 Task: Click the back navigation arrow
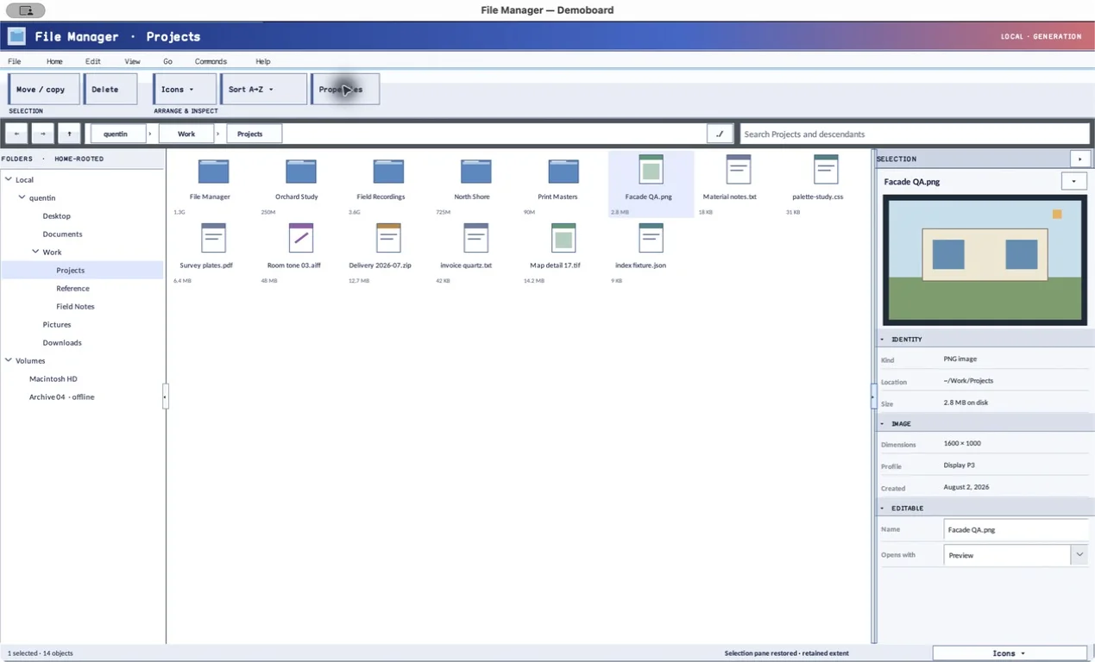(x=16, y=134)
